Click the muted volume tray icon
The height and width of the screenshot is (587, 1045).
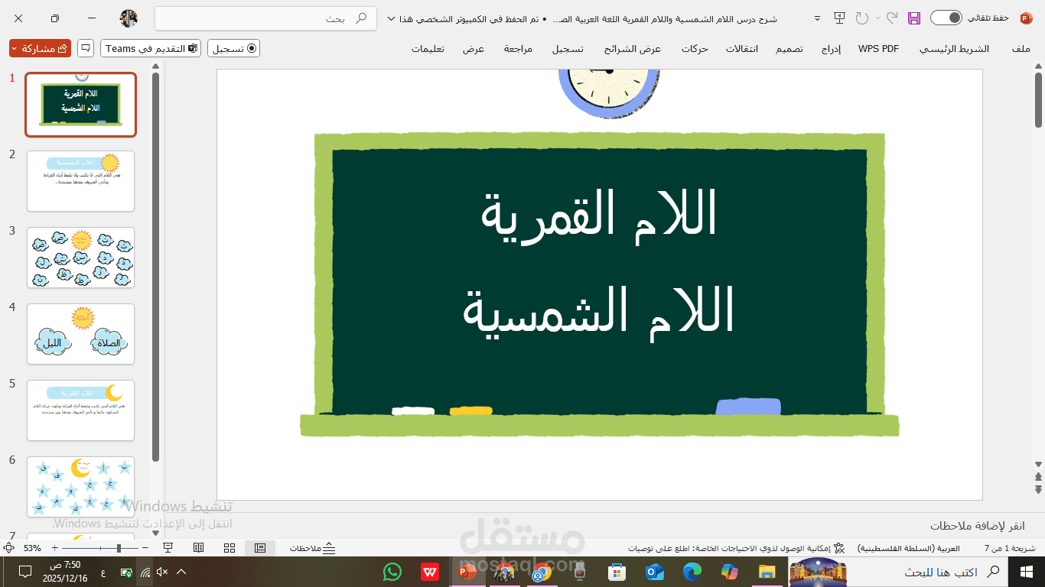pyautogui.click(x=162, y=572)
